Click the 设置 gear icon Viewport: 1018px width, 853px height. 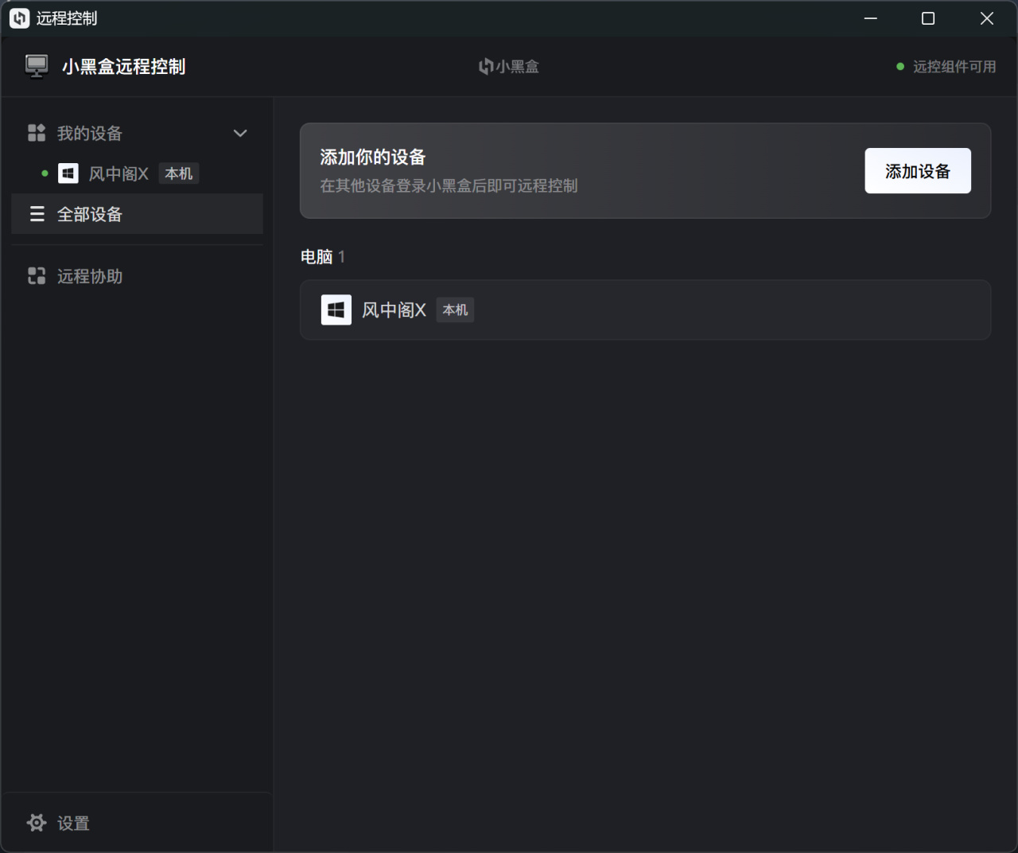tap(37, 823)
